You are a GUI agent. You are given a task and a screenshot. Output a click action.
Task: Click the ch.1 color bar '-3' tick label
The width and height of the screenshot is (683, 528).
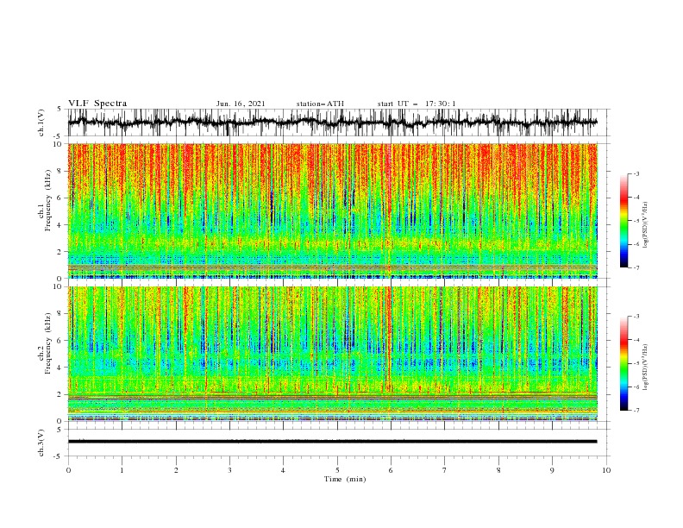[x=636, y=173]
